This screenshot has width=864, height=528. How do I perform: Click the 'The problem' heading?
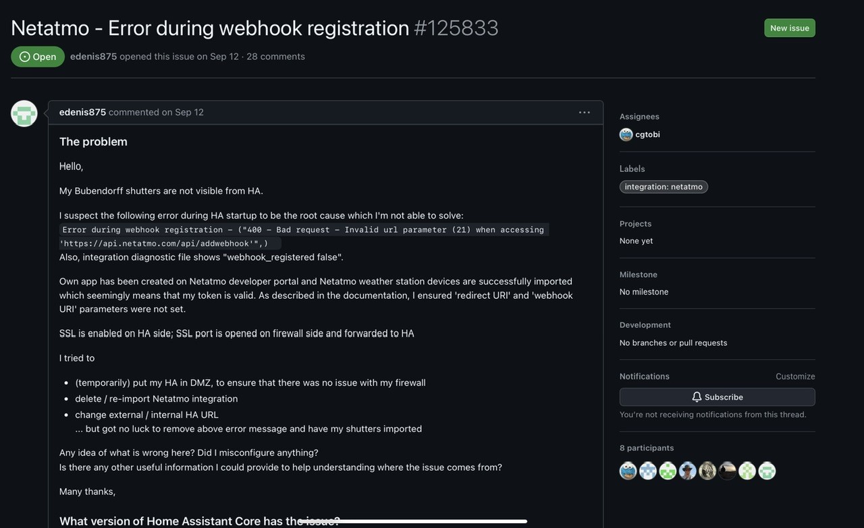click(x=93, y=142)
